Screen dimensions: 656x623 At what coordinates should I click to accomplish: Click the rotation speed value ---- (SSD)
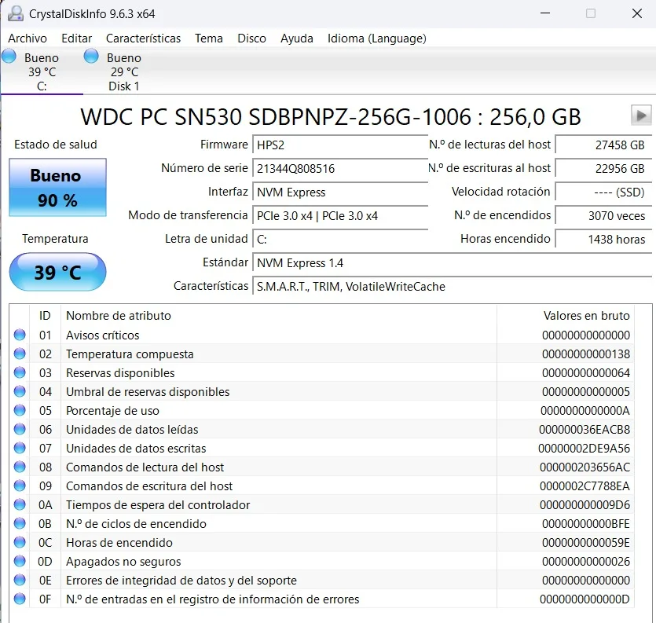603,192
